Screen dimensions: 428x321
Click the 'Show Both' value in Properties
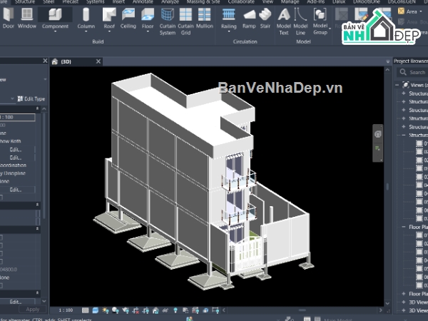pos(11,141)
